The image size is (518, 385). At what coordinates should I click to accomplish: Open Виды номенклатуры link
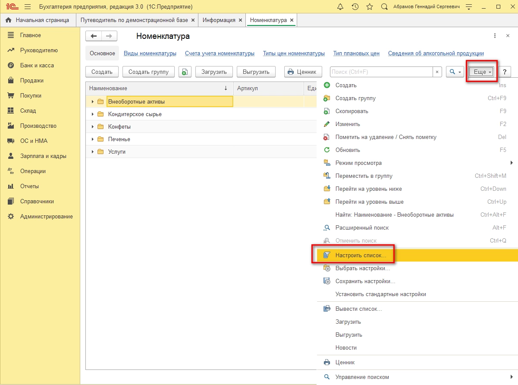coord(150,54)
